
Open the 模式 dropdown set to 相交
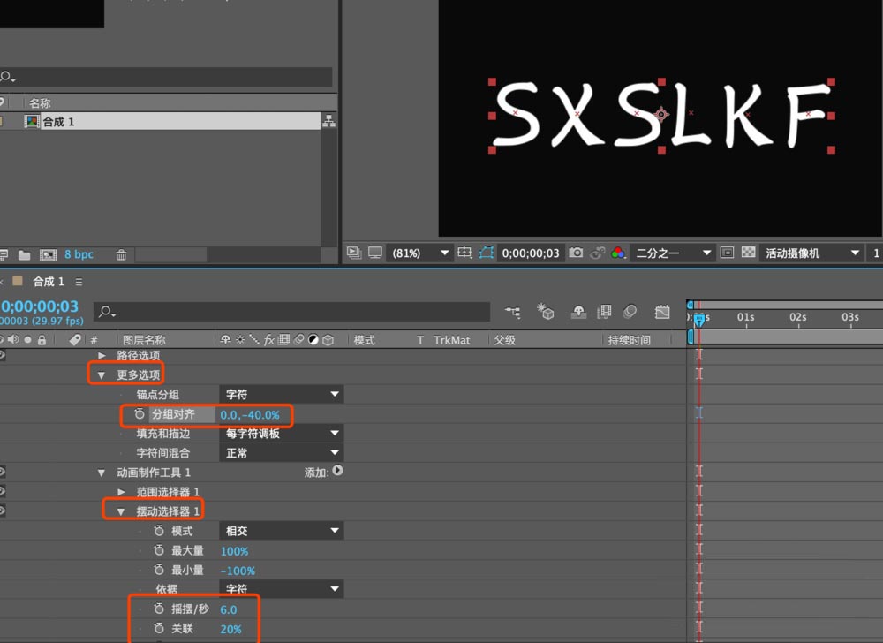click(x=282, y=531)
